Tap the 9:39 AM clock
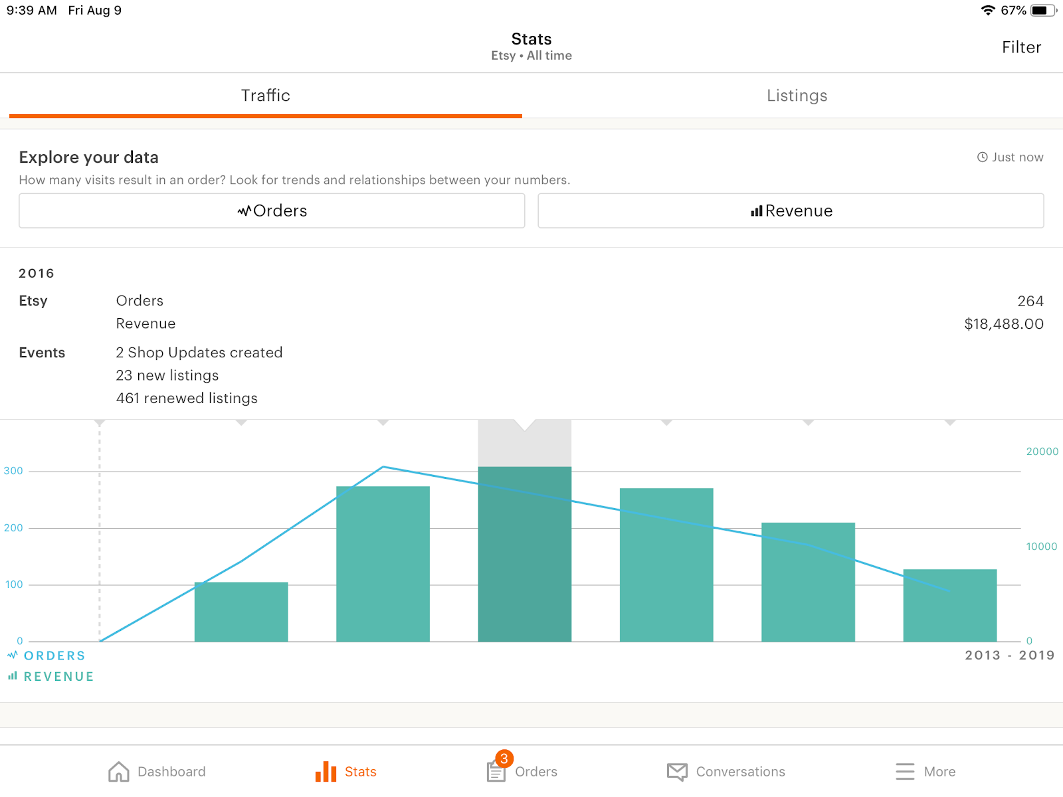This screenshot has width=1063, height=797. pos(31,10)
